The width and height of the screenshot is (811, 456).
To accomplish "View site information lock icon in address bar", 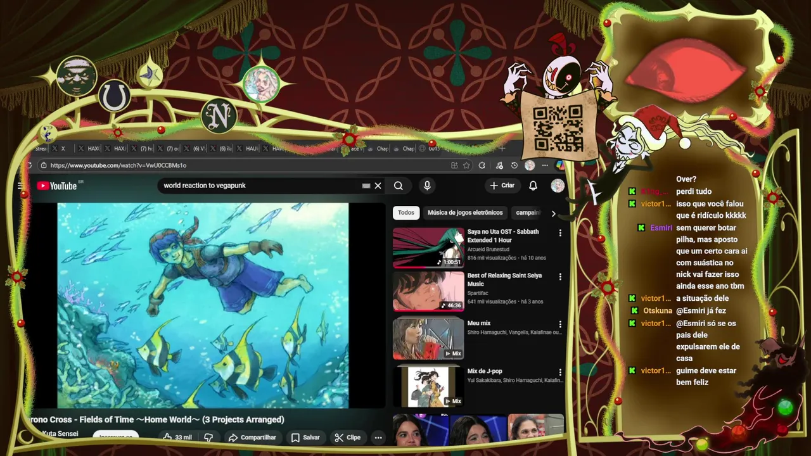I will pyautogui.click(x=44, y=165).
